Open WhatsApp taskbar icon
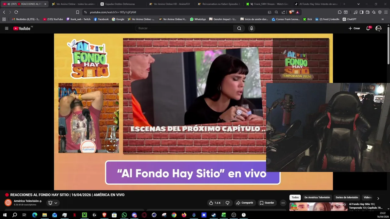 pos(124,215)
